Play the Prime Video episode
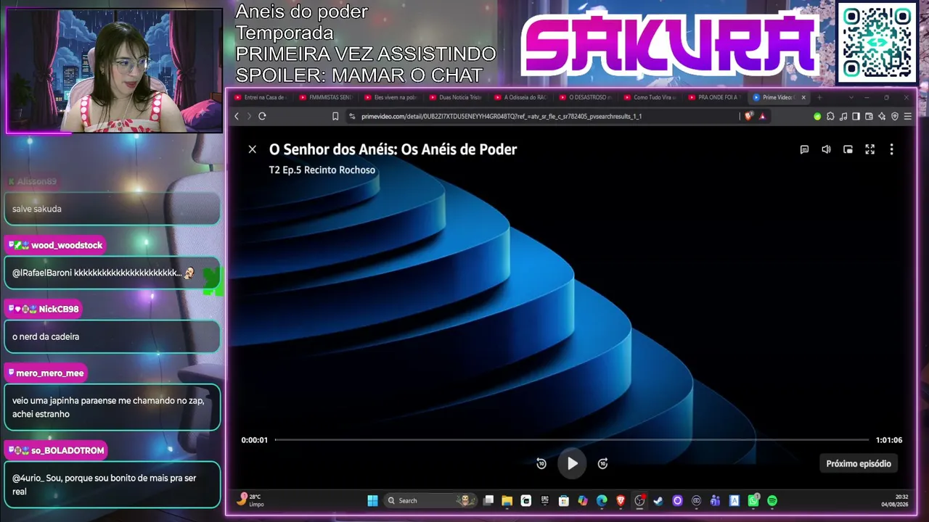The width and height of the screenshot is (929, 522). (572, 464)
